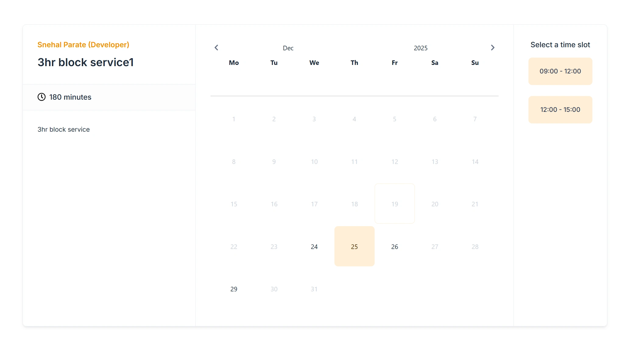Select the 09:00 - 12:00 time slot

(x=560, y=71)
